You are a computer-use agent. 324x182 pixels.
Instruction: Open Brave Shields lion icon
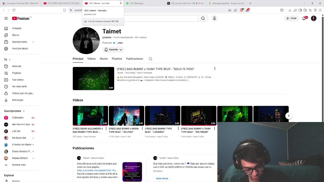(241, 10)
